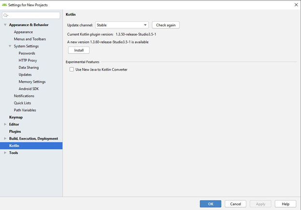301x210 pixels.
Task: Open Updates settings page
Action: pyautogui.click(x=25, y=74)
